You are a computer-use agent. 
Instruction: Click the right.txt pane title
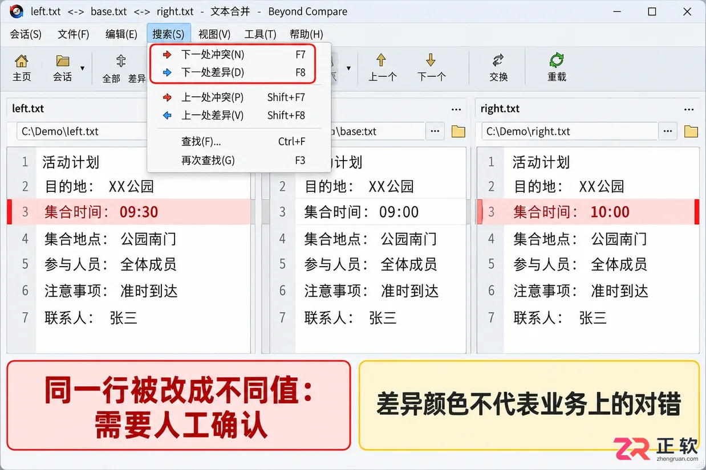pyautogui.click(x=500, y=108)
